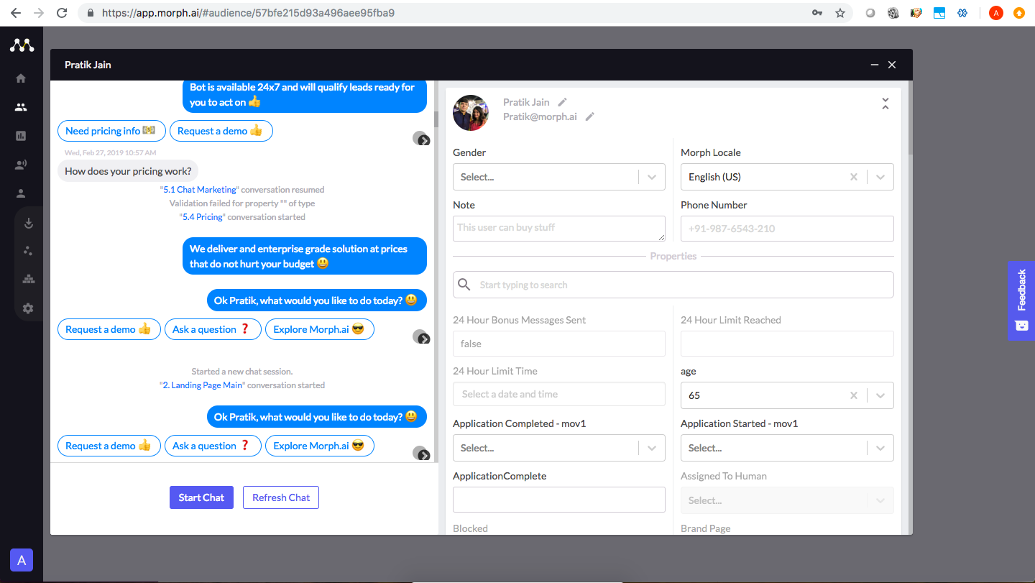Click the search magnifier icon in Properties
The height and width of the screenshot is (583, 1035).
[x=464, y=285]
